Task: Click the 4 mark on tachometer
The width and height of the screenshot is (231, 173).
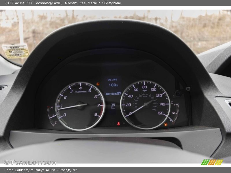Action: click(80, 88)
